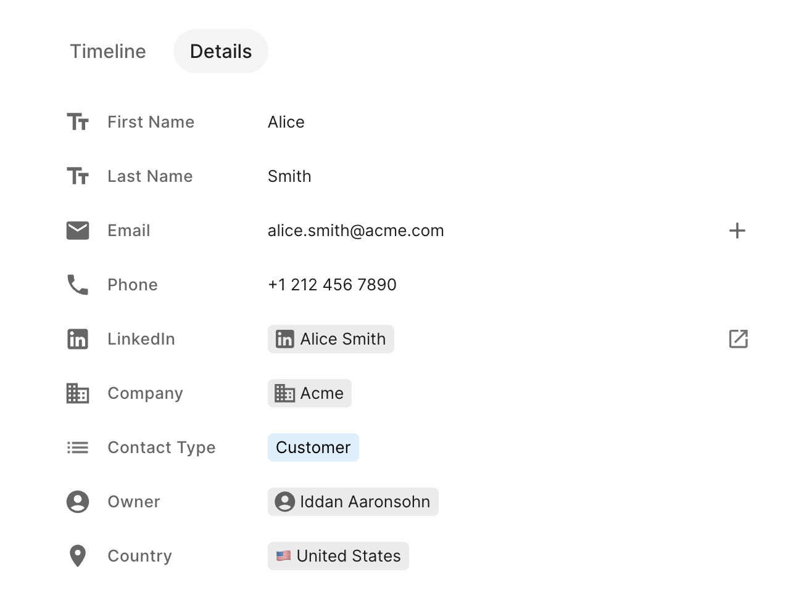812x593 pixels.
Task: Click the plus icon beside the email
Action: pyautogui.click(x=737, y=231)
